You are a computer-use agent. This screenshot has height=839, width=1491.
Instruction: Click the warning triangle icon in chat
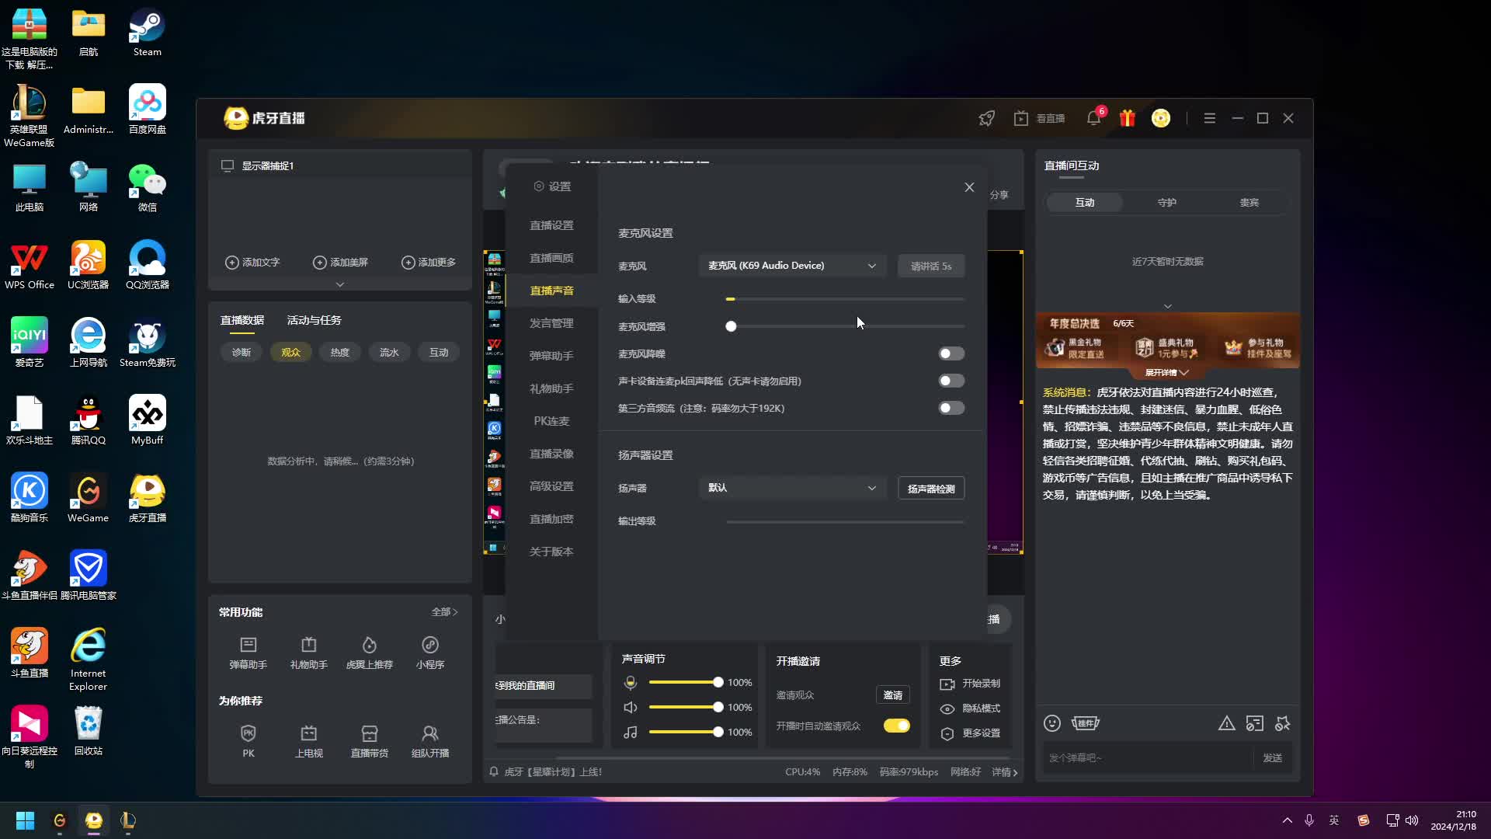pyautogui.click(x=1226, y=723)
